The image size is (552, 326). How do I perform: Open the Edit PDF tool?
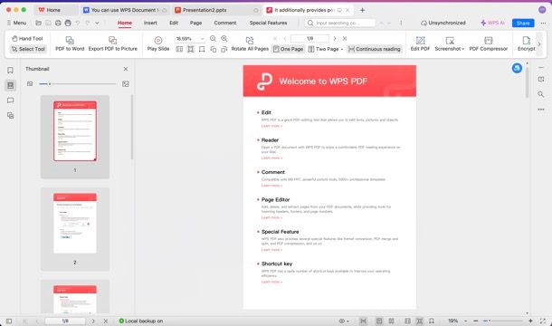[x=420, y=43]
